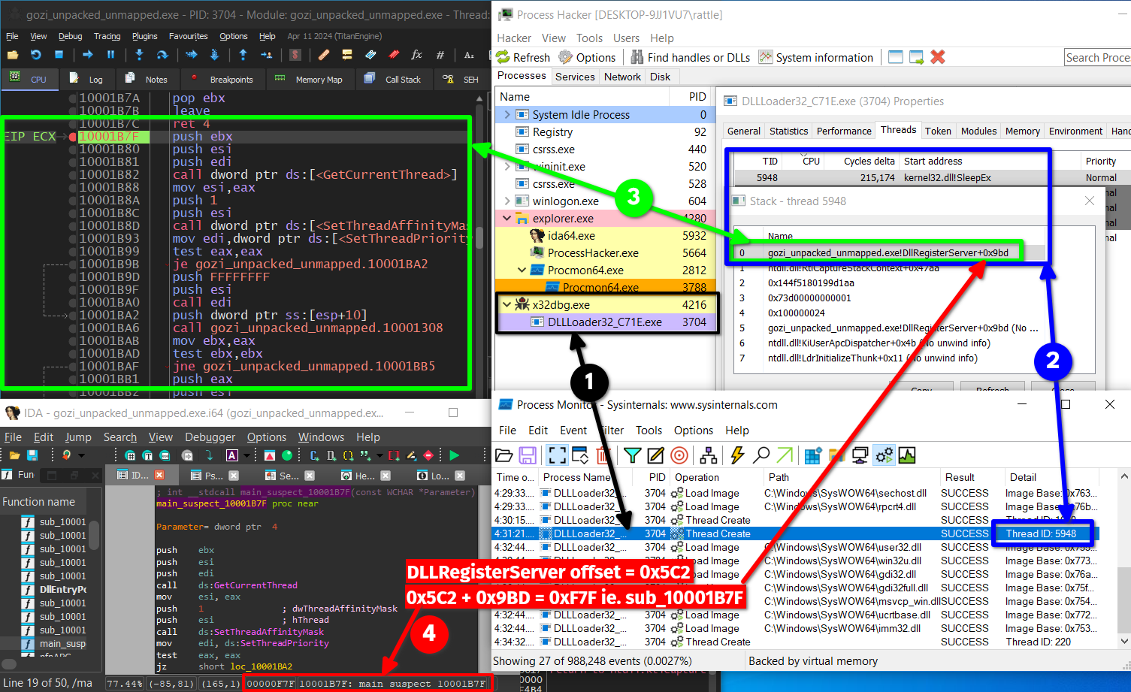Click Include Process target icon in Procmon
Screen dimensions: 1131x692
pos(679,455)
